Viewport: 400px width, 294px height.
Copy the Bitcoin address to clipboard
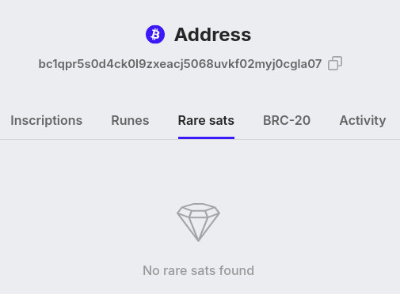335,63
